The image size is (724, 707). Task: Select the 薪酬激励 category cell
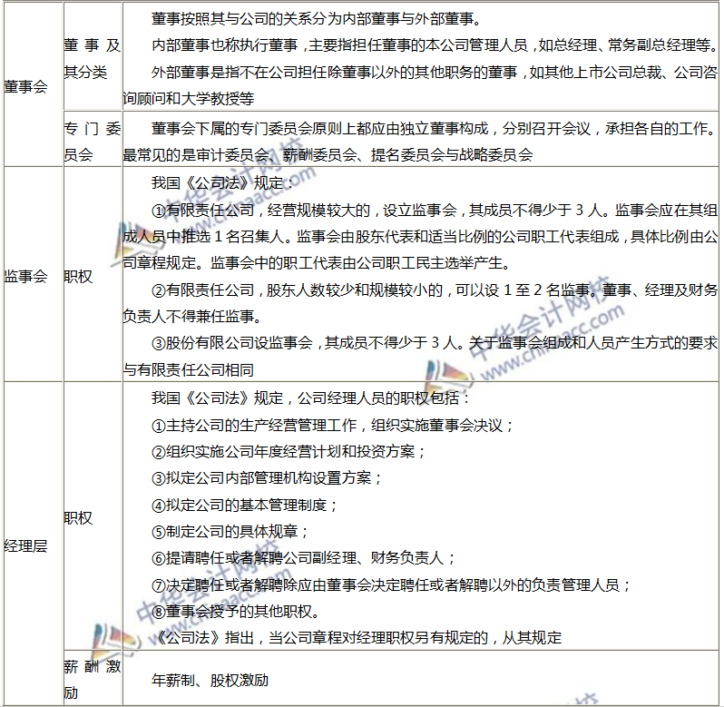[x=92, y=679]
